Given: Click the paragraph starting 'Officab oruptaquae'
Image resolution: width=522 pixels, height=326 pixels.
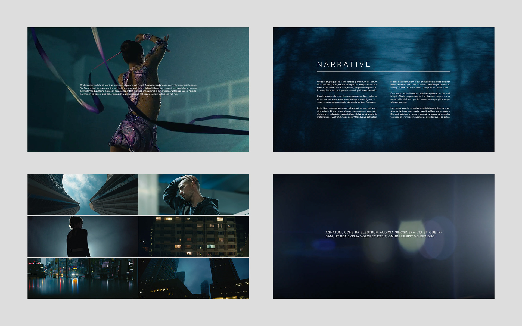Looking at the screenshot, I should pyautogui.click(x=347, y=86).
